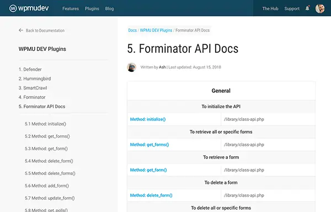Click the back arrow beside Back to Documentation
The height and width of the screenshot is (212, 331).
[21, 30]
